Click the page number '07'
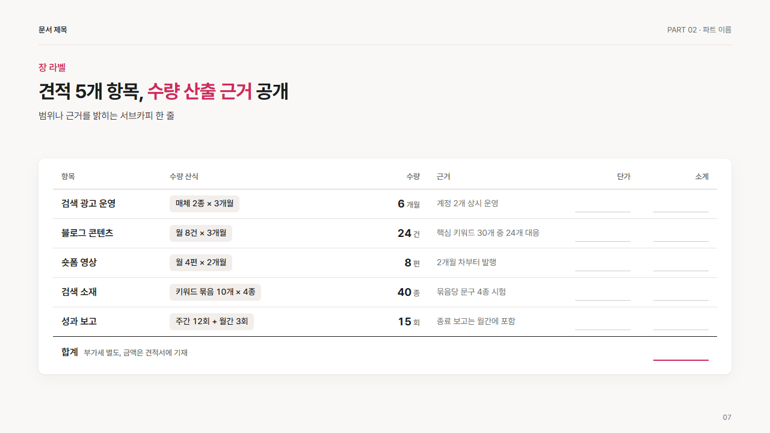 tap(727, 417)
